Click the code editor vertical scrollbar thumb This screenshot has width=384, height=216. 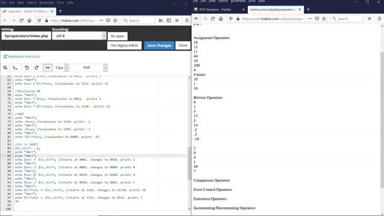[x=190, y=163]
